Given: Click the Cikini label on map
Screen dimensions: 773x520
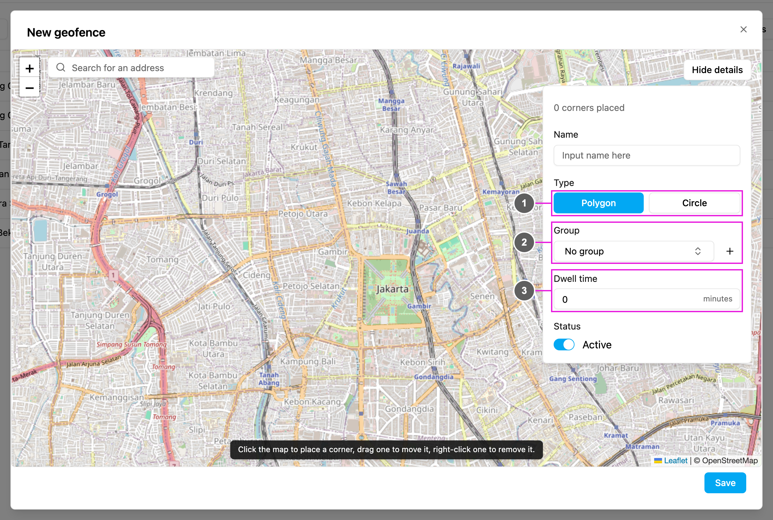Looking at the screenshot, I should pos(487,410).
